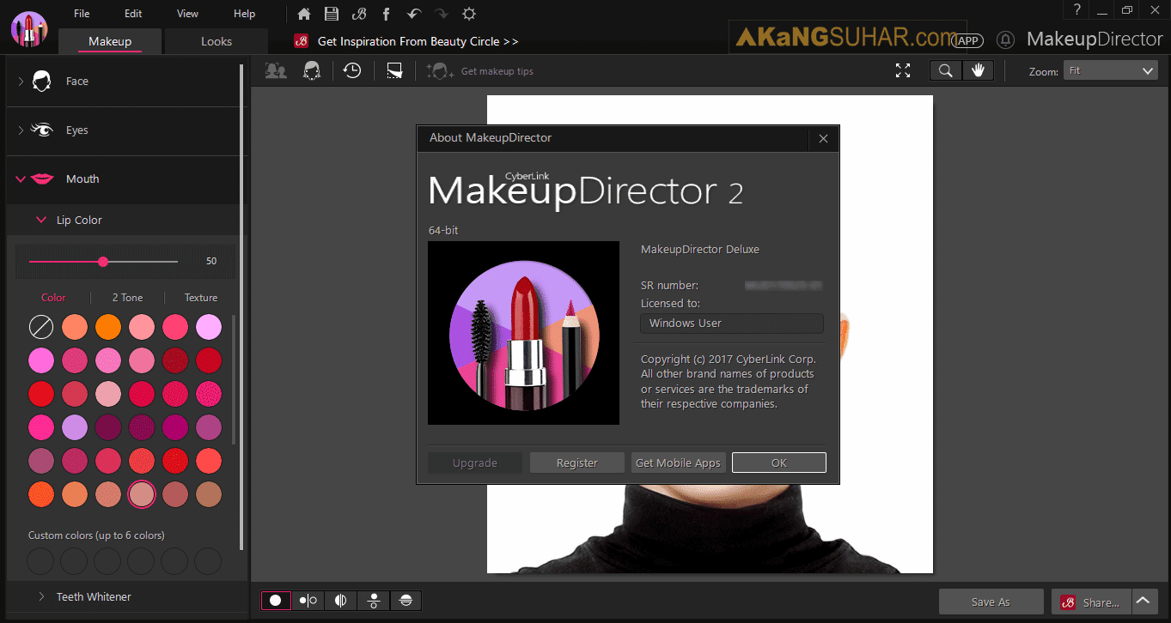Click the OK button in the About dialog
The width and height of the screenshot is (1171, 623).
pyautogui.click(x=778, y=463)
